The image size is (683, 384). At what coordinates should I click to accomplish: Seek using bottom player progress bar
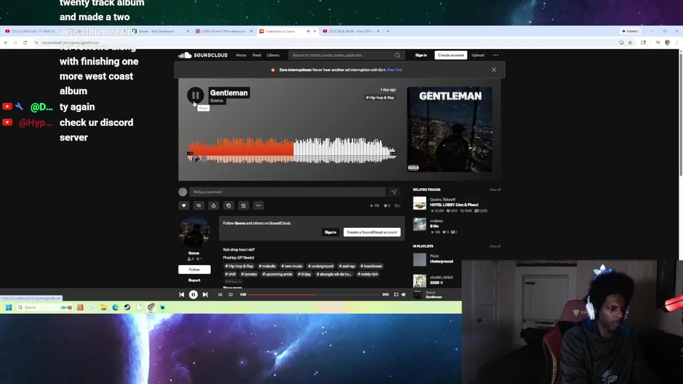314,294
